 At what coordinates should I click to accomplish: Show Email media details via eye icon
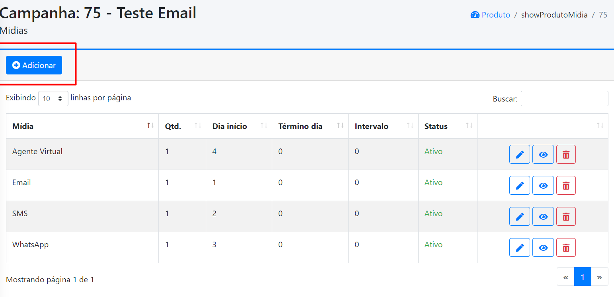click(x=543, y=186)
